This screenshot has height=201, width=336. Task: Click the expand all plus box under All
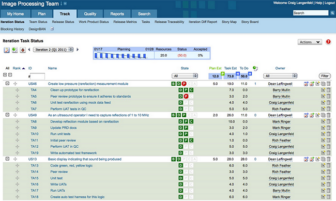(5, 75)
